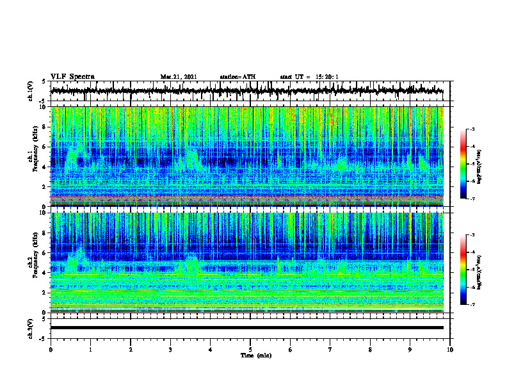Click the ch.1 color scale bar

tap(463, 164)
